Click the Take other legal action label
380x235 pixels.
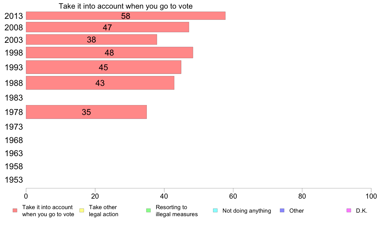pos(104,211)
